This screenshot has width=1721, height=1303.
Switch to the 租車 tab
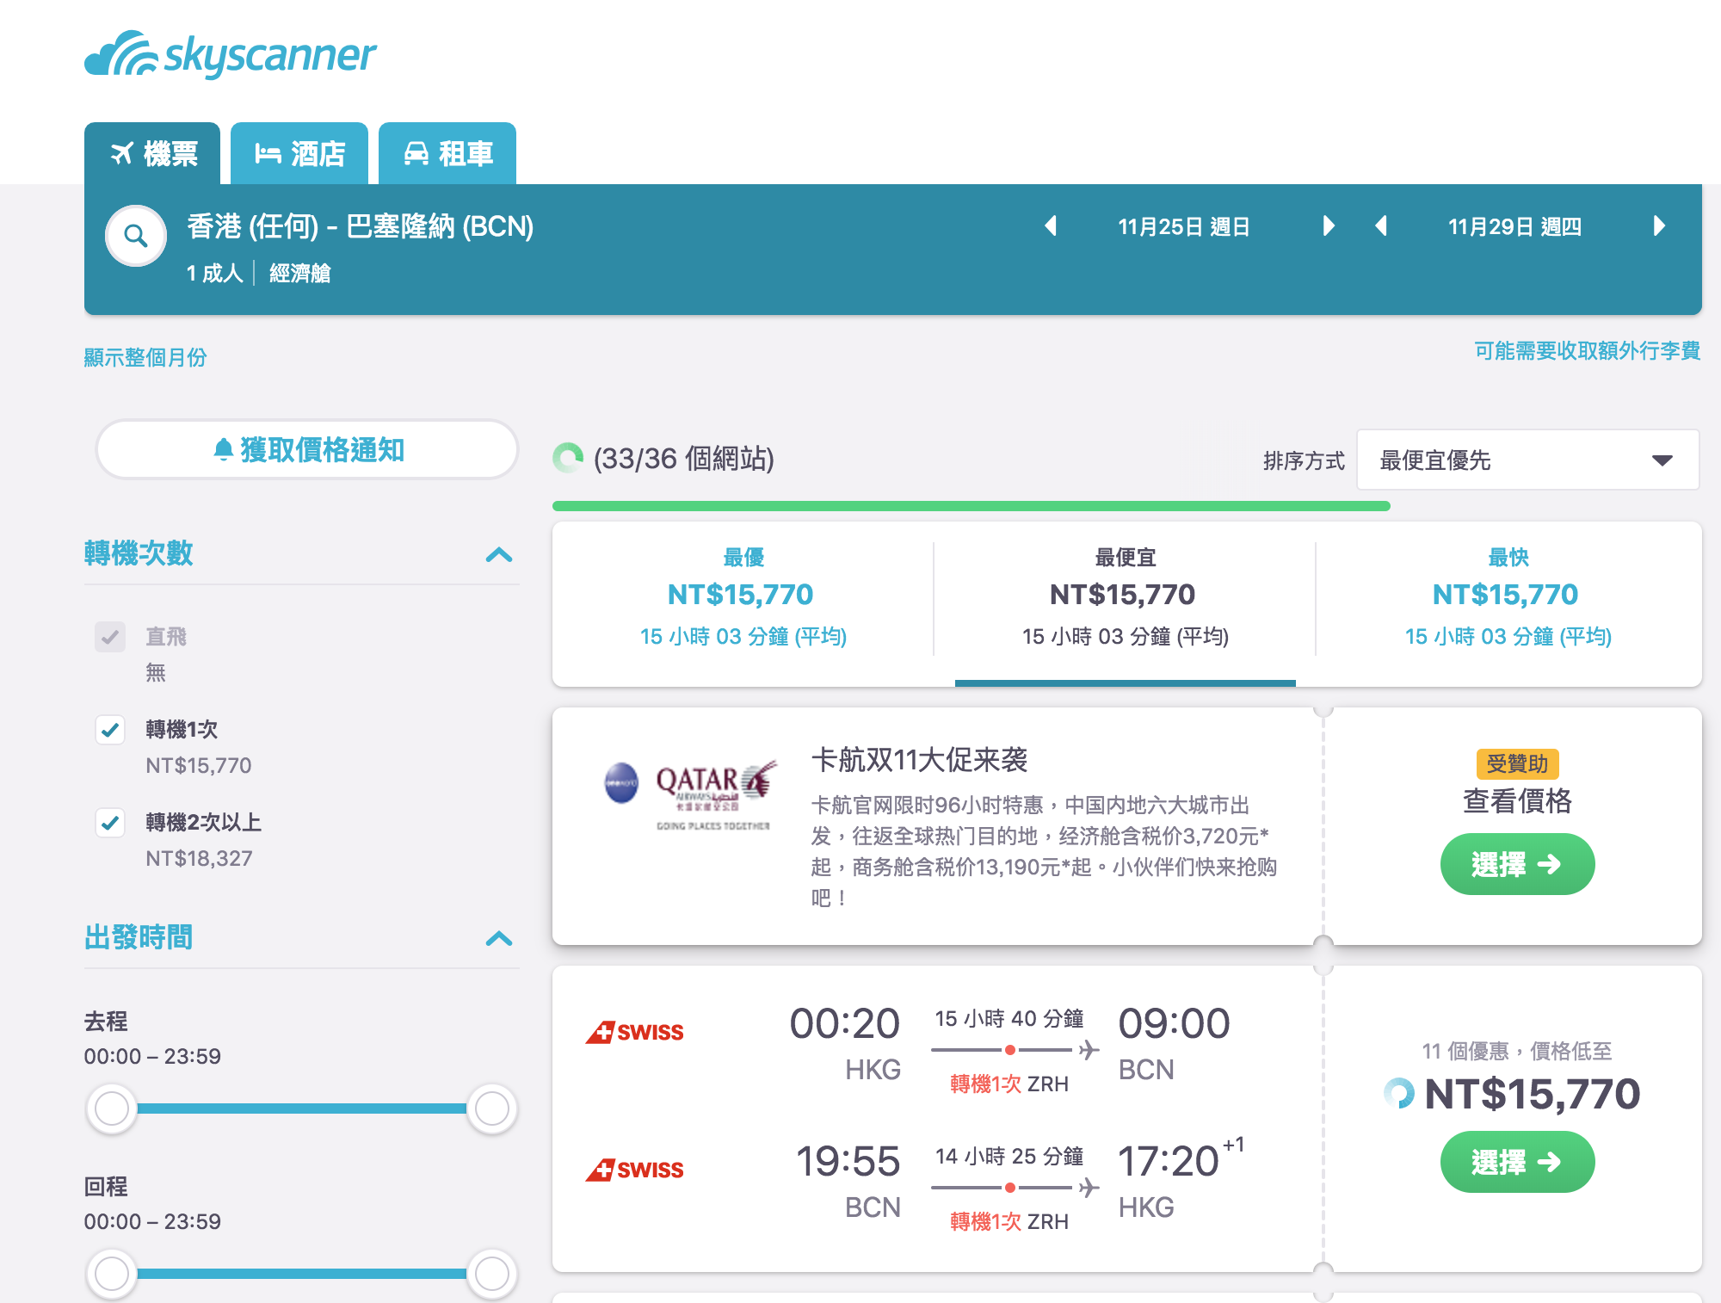(x=447, y=154)
